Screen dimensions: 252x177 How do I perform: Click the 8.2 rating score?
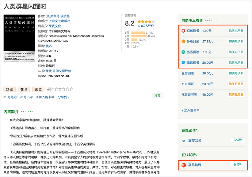130,23
